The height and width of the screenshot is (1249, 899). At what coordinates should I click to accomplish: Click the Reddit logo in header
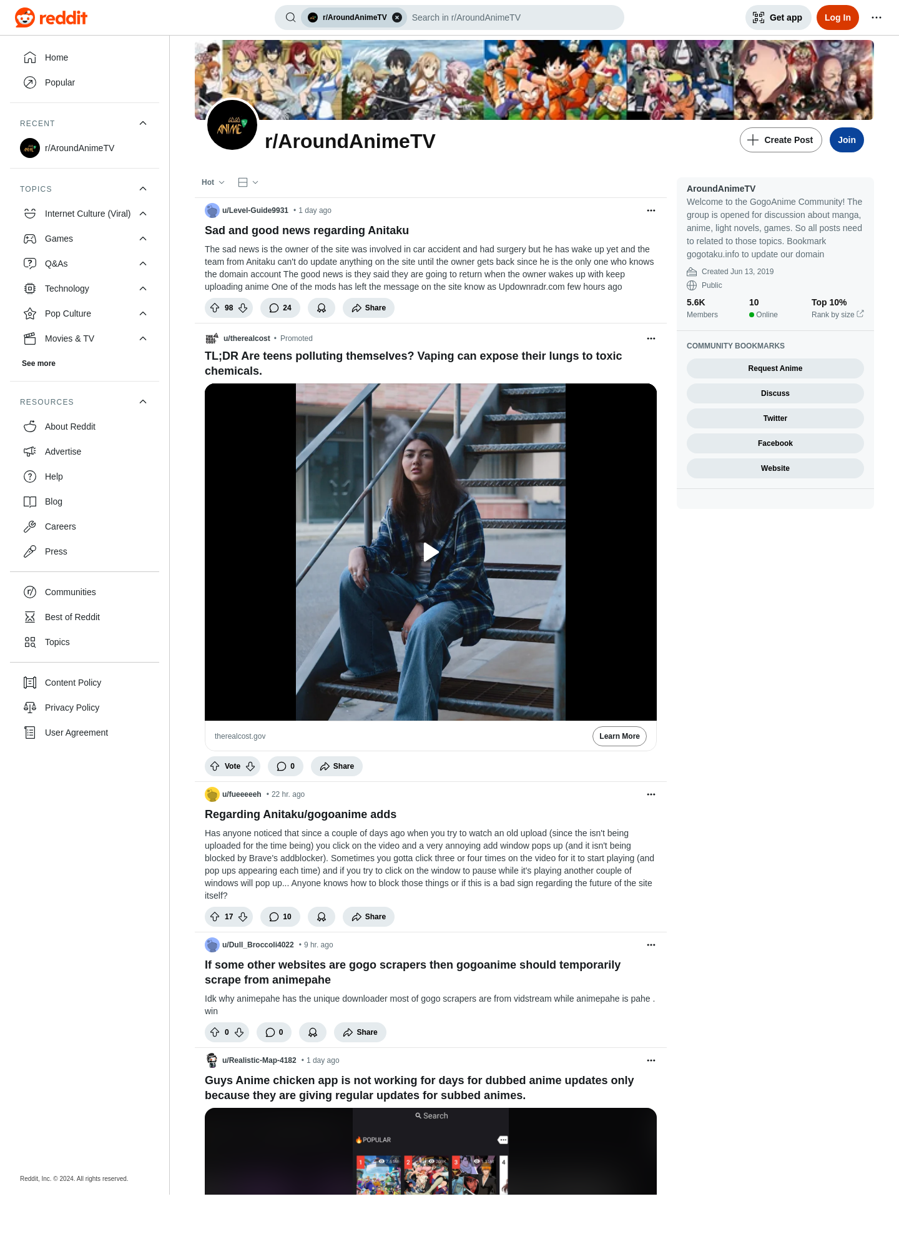pos(51,17)
